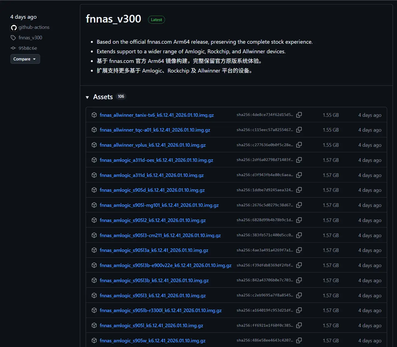Copy the sha256 checksum of fnnas_amlogic_s905lb-r3300l

(x=299, y=310)
